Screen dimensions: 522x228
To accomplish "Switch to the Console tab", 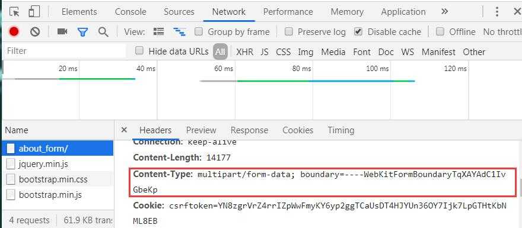I will pos(130,12).
